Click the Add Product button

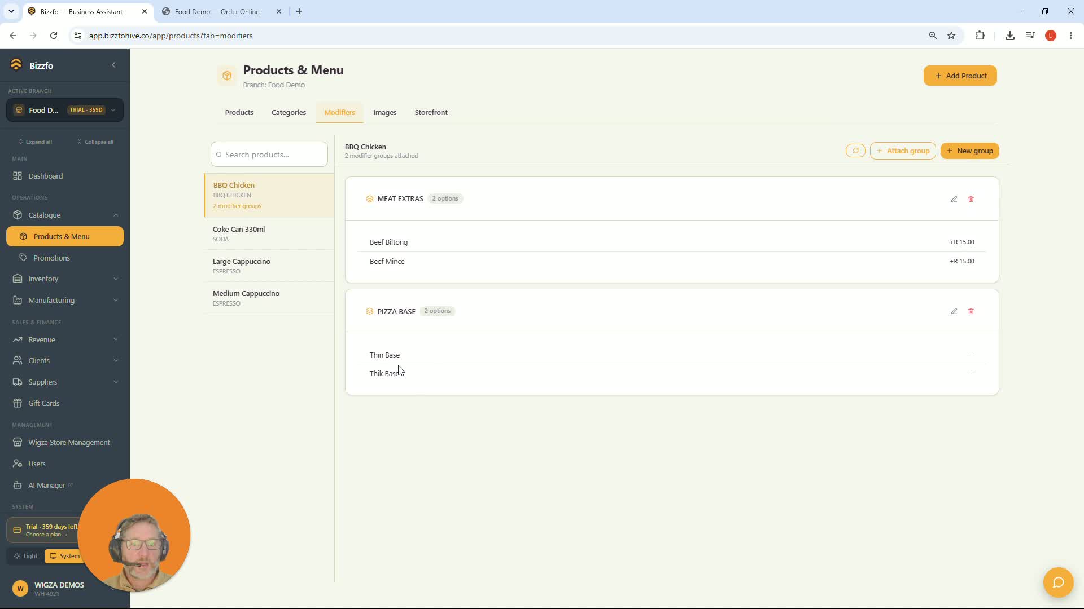tap(960, 76)
